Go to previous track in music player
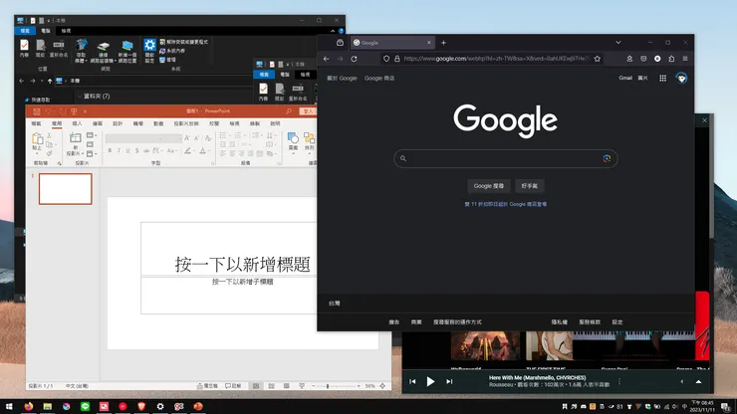Image resolution: width=737 pixels, height=414 pixels. coord(412,381)
